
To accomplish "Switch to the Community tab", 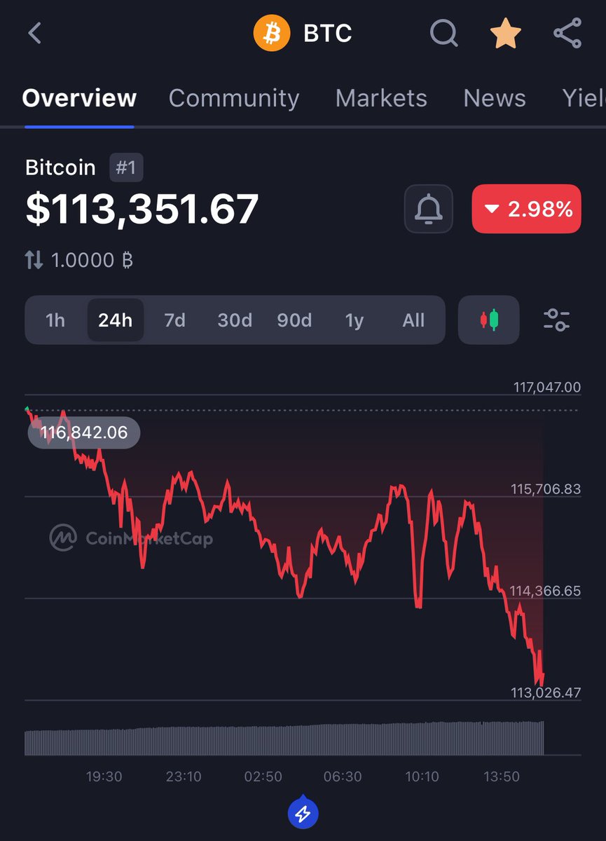I will pyautogui.click(x=234, y=98).
